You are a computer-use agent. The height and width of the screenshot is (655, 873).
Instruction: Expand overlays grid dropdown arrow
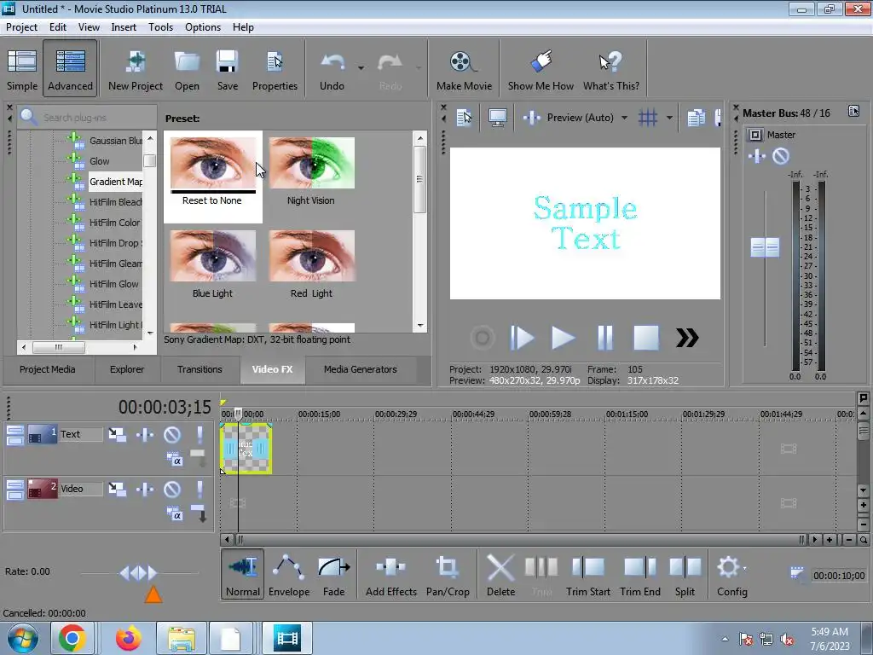669,118
